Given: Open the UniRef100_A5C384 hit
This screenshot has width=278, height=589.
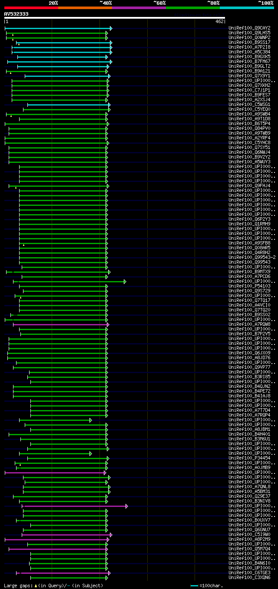Looking at the screenshot, I should coord(249,52).
